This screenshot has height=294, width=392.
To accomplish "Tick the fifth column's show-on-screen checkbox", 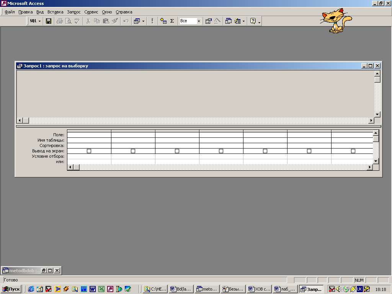I will (x=265, y=151).
